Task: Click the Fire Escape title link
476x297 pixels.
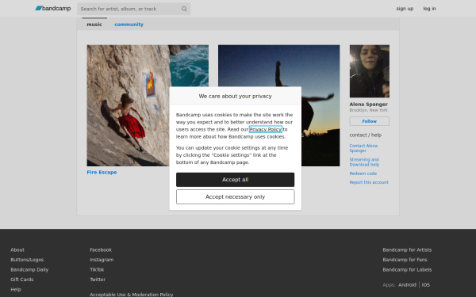Action: [102, 172]
